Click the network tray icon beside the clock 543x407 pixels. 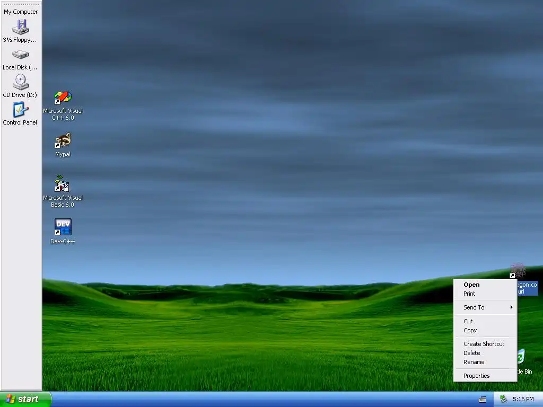[x=503, y=399]
